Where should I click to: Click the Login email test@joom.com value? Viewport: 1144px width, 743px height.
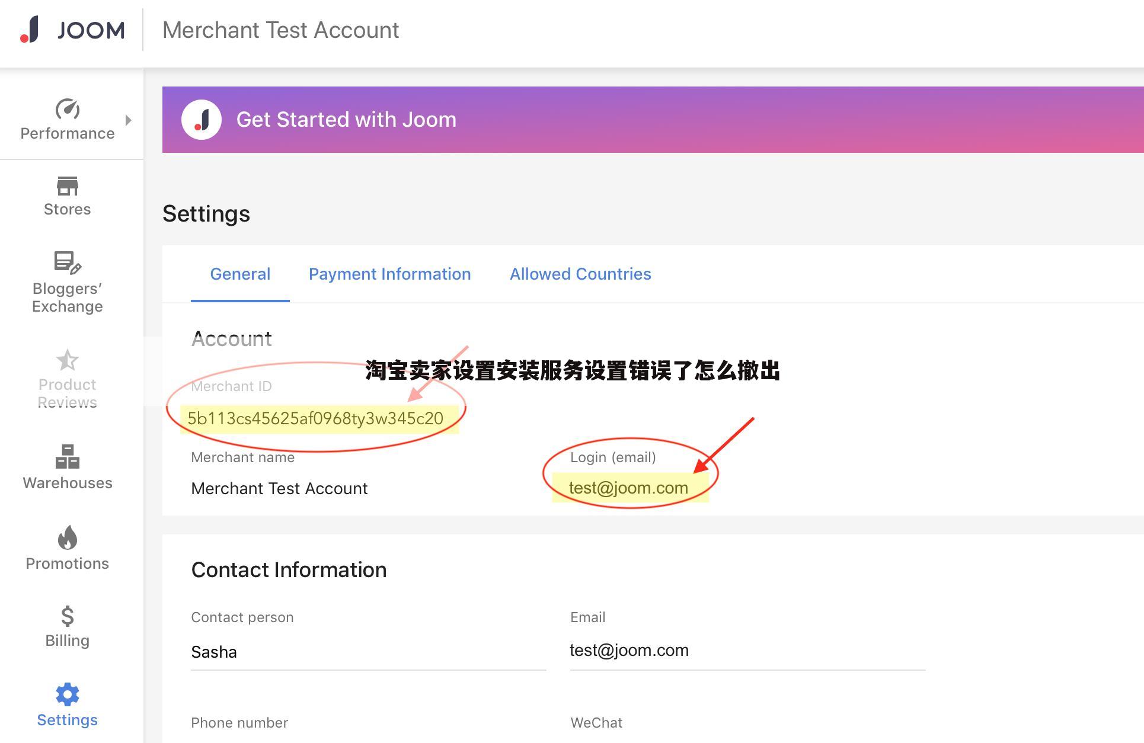[x=628, y=488]
